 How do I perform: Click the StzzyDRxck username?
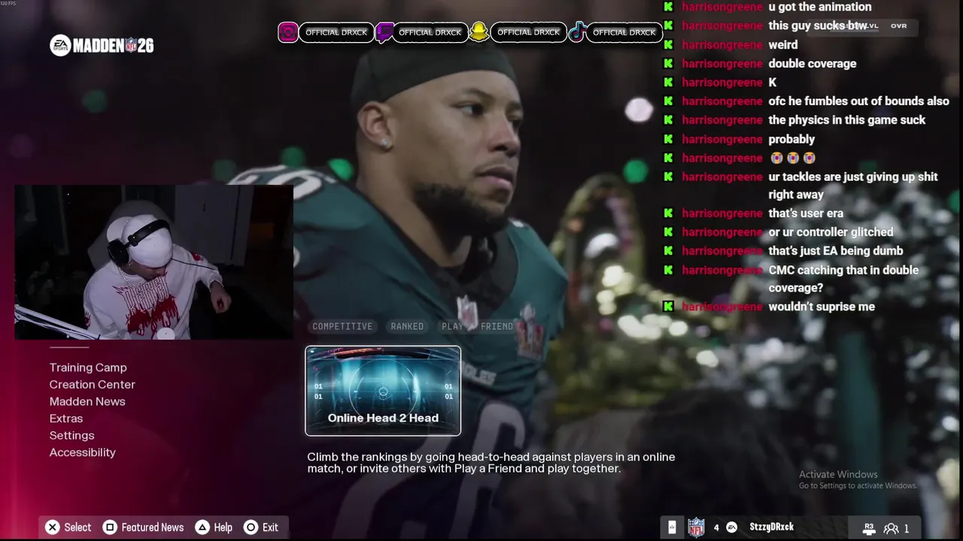(772, 527)
